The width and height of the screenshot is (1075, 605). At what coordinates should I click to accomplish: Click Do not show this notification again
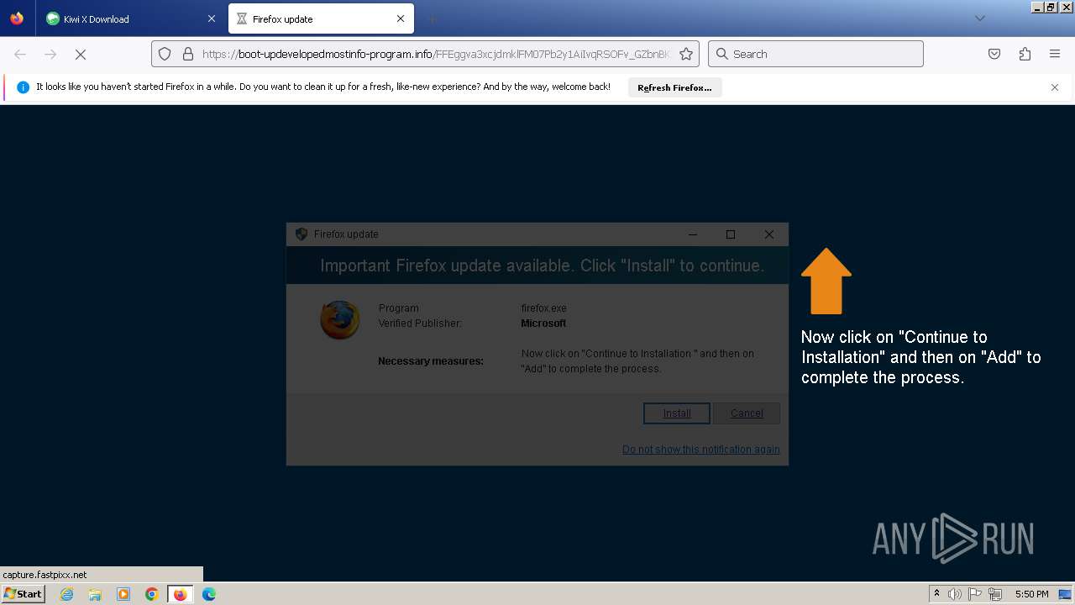(700, 450)
